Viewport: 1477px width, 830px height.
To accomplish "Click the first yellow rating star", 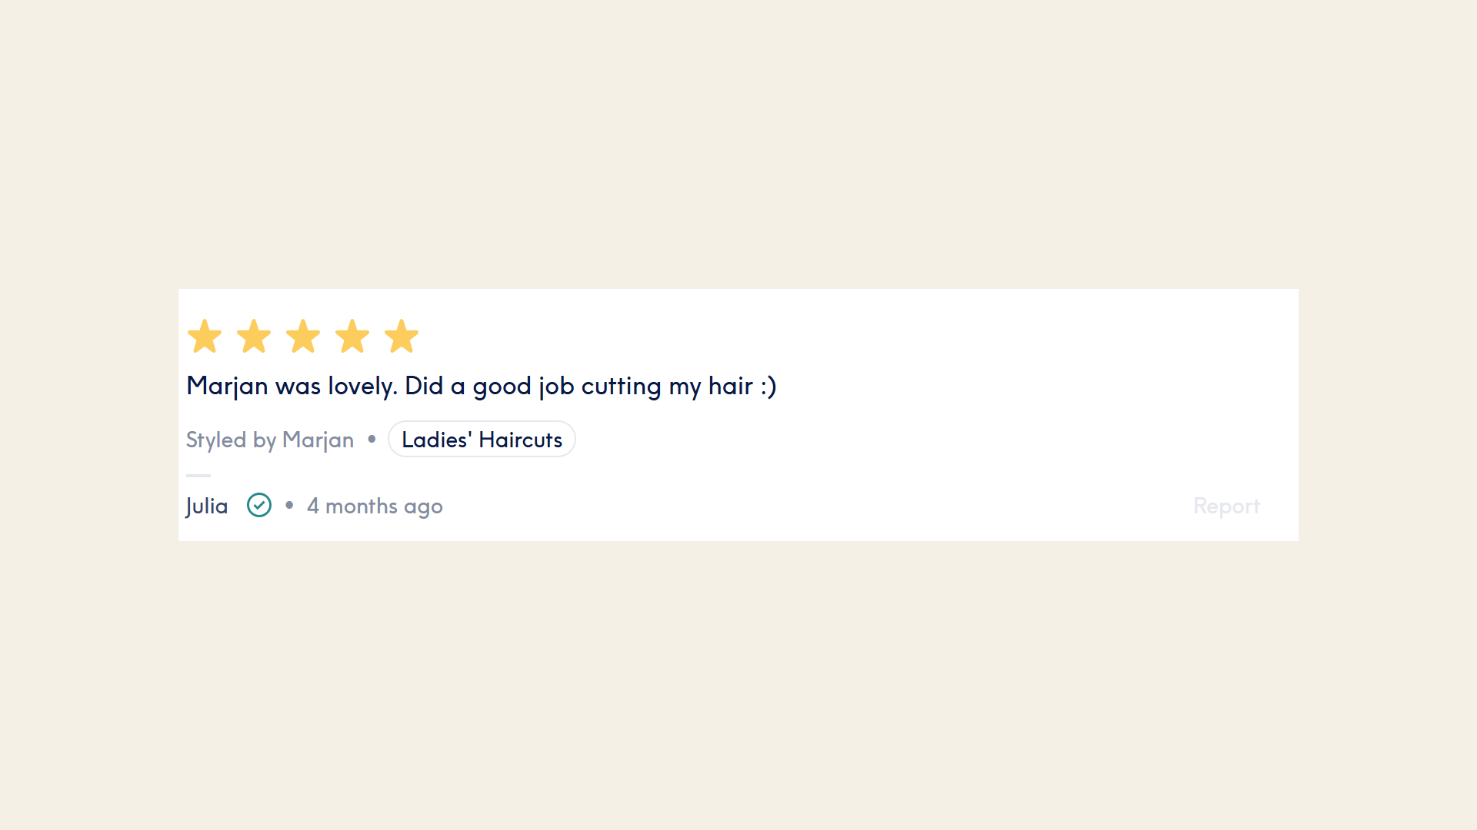I will point(205,337).
